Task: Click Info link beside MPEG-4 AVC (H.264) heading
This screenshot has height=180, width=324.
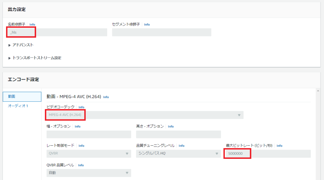Action: pos(106,97)
